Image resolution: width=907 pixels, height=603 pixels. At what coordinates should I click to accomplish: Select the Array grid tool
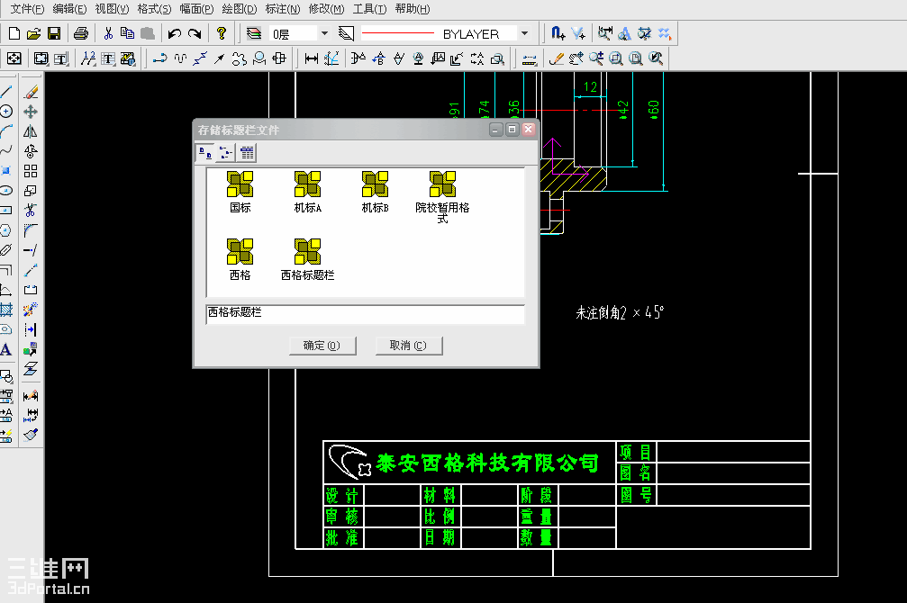pos(31,171)
